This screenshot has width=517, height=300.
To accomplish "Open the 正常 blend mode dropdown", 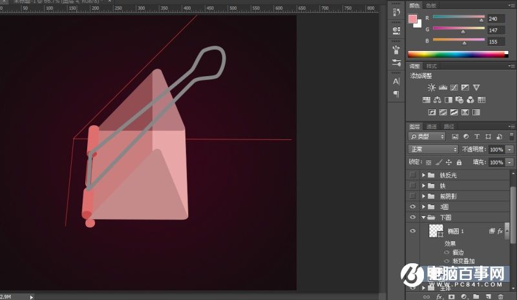I will coord(433,149).
